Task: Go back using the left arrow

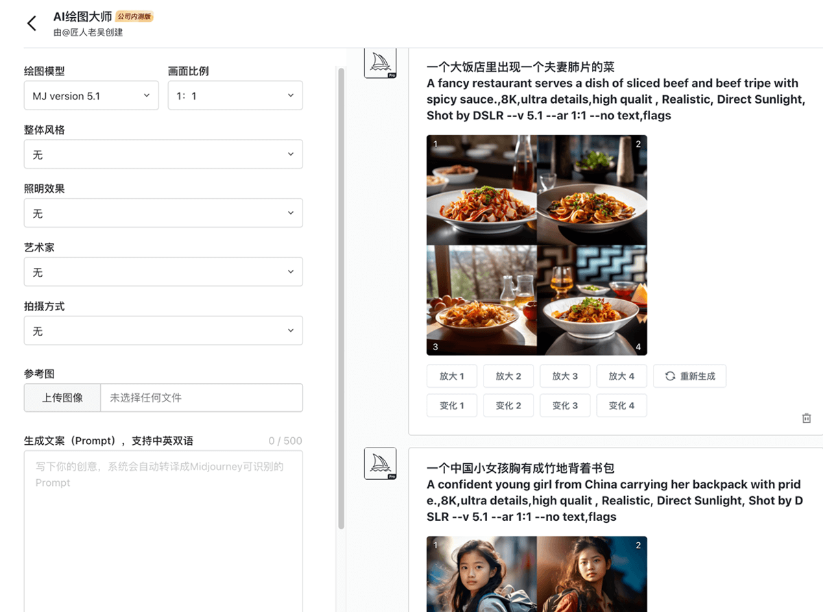Action: pos(32,23)
